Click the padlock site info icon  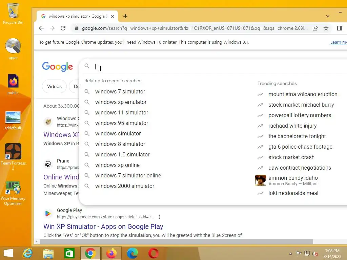pyautogui.click(x=76, y=28)
